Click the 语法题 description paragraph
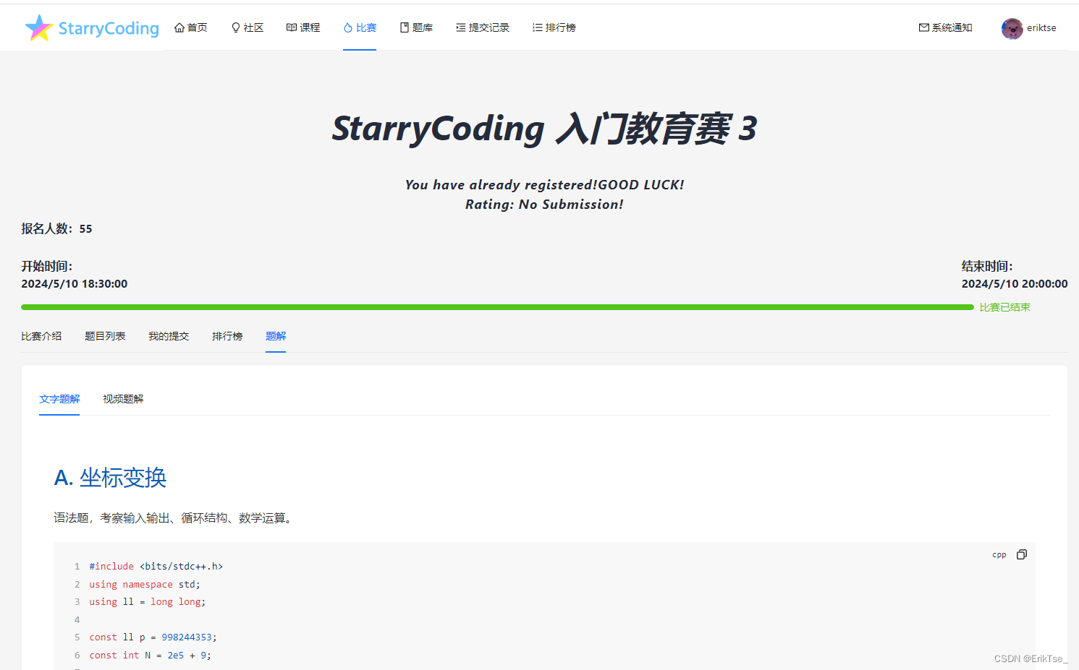The width and height of the screenshot is (1079, 670). tap(175, 518)
